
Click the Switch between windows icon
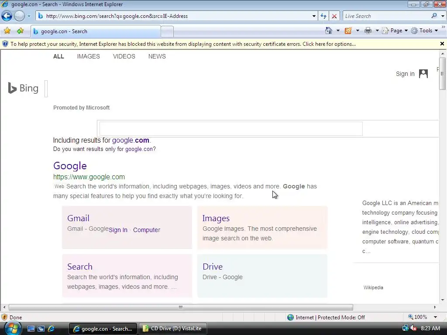point(41,328)
